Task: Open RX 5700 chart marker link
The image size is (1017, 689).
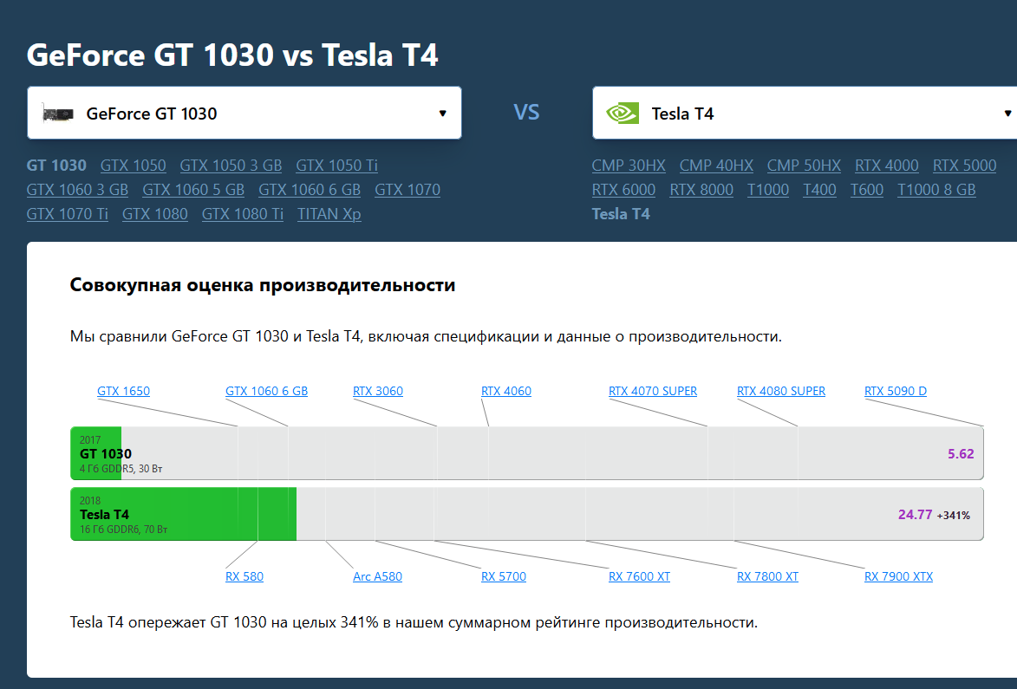Action: click(504, 576)
